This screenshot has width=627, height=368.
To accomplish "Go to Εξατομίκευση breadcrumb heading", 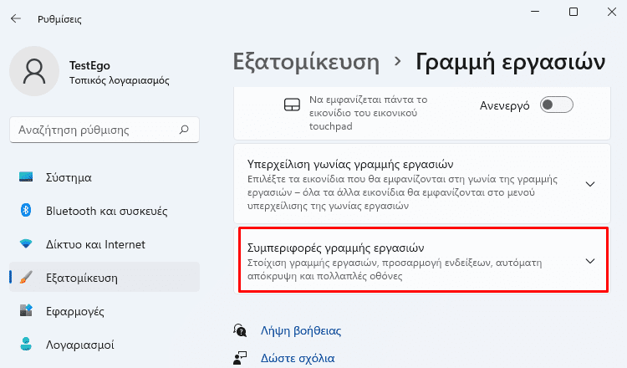I will point(306,63).
